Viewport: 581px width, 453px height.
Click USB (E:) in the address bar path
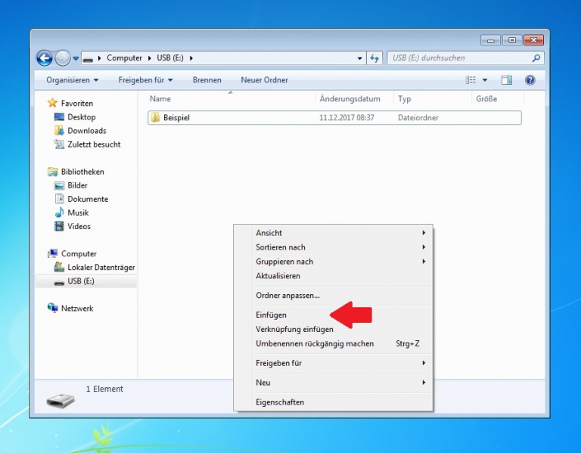[170, 58]
